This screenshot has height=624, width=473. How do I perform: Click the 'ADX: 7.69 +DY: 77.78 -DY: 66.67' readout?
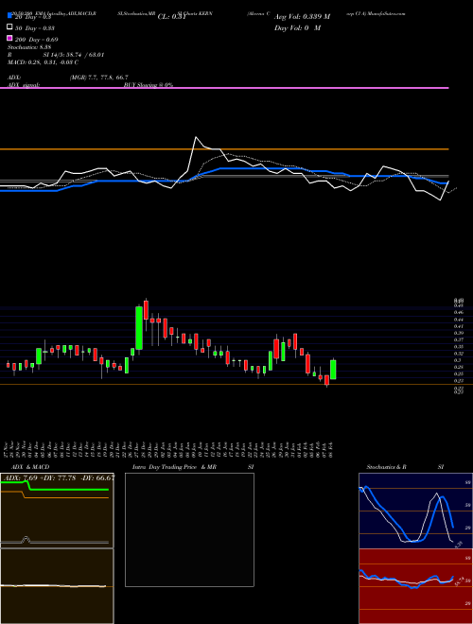coord(59,477)
